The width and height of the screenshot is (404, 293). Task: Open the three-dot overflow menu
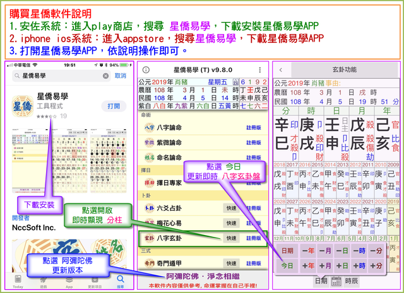click(x=259, y=69)
